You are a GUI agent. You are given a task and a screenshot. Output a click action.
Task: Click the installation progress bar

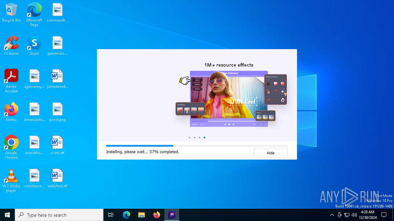[197, 146]
